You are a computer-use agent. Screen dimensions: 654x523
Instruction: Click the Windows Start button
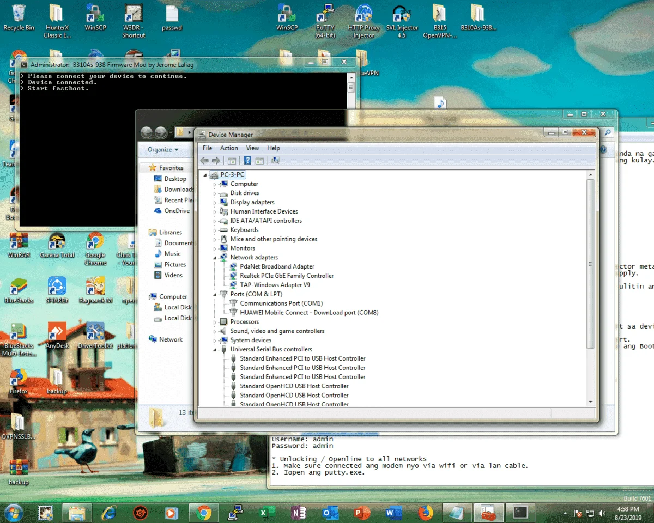13,512
